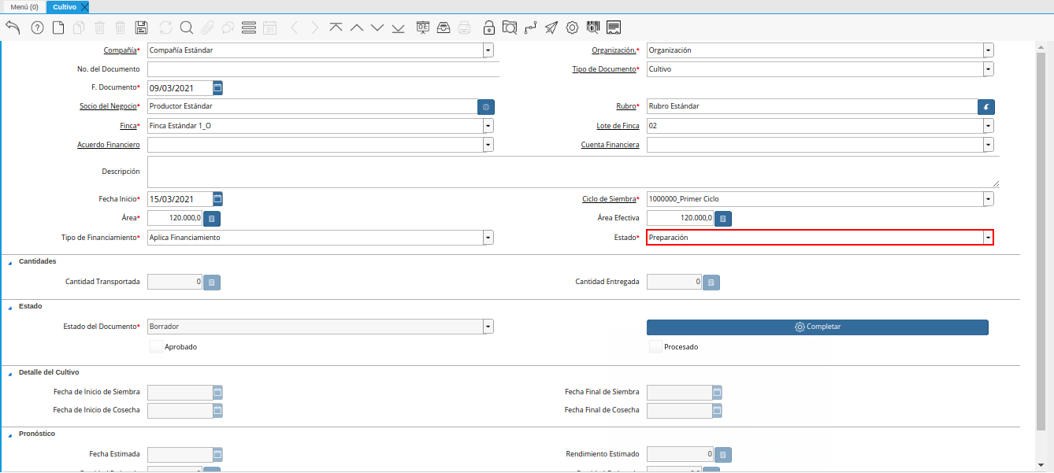Select the Cultivo tab
The image size is (1054, 473).
pos(64,6)
